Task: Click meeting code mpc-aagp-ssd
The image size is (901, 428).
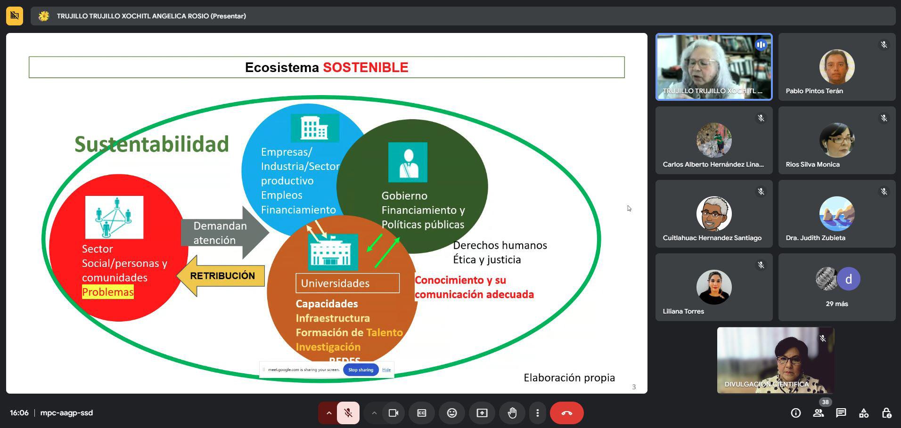Action: pos(66,413)
